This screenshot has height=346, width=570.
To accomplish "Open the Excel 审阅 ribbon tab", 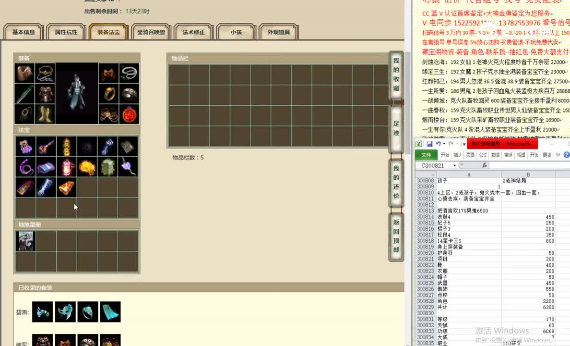I will [508, 155].
